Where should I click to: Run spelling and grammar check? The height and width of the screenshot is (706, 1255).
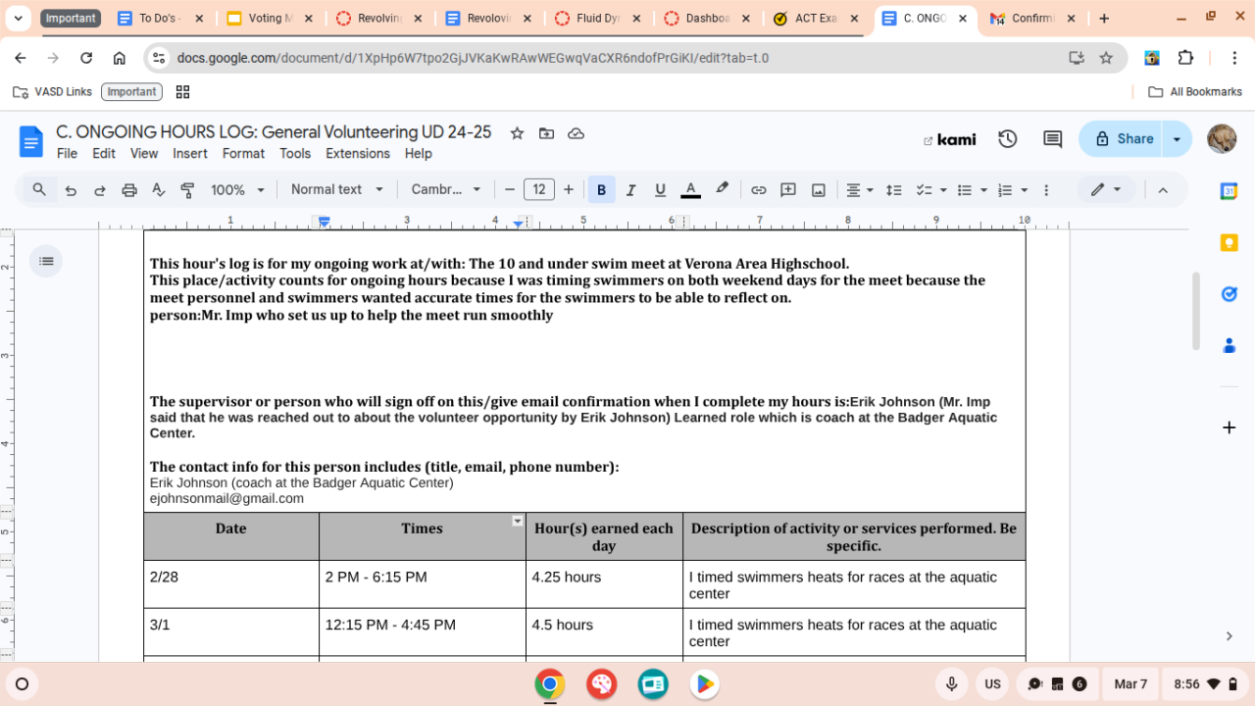click(159, 190)
